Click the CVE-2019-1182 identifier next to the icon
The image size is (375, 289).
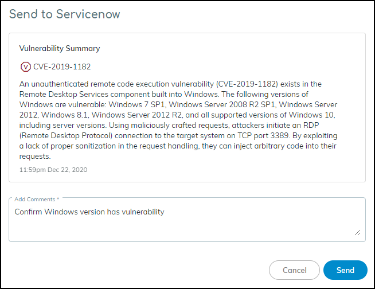(x=62, y=67)
